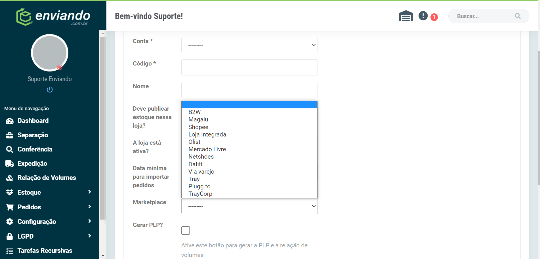Enable the Gerar PLP checkbox
Viewport: 540px width, 259px height.
click(186, 230)
